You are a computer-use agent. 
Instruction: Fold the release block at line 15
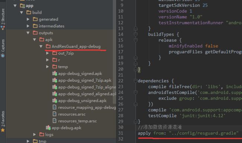tap(136, 40)
